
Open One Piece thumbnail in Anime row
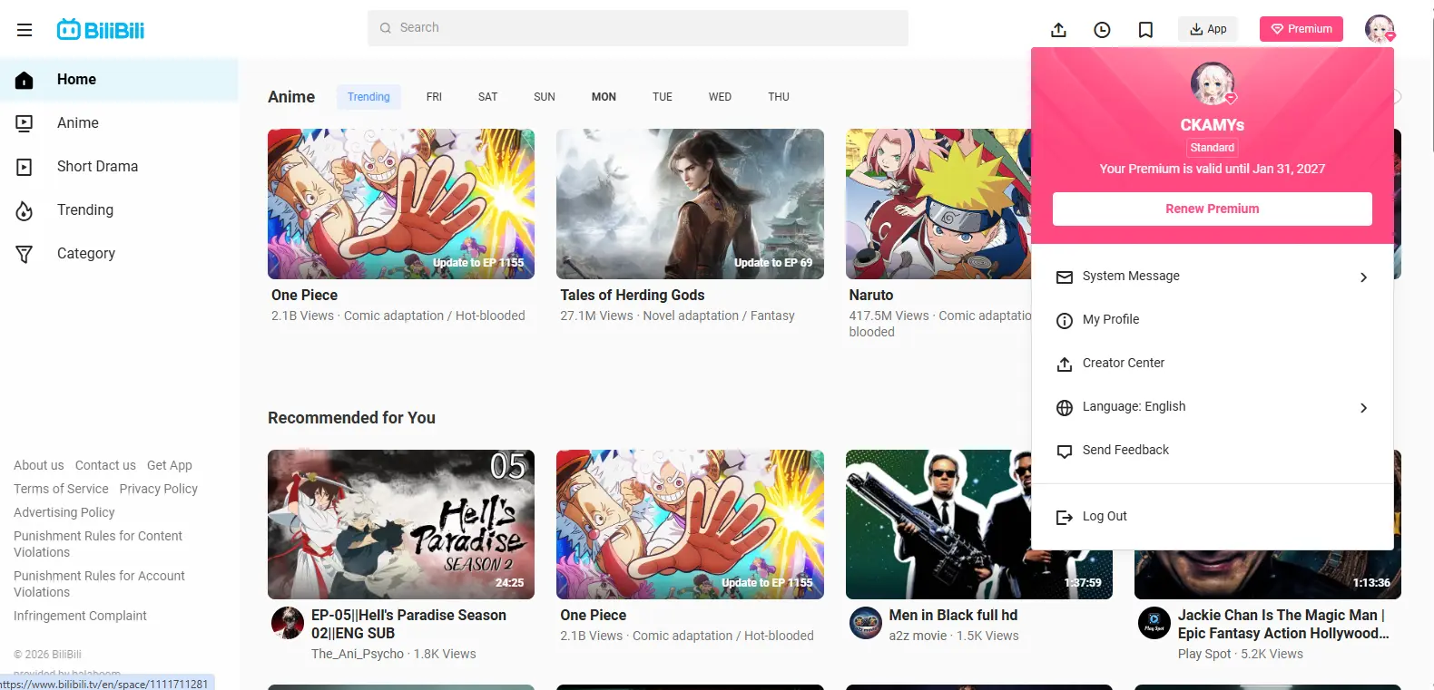(x=401, y=204)
